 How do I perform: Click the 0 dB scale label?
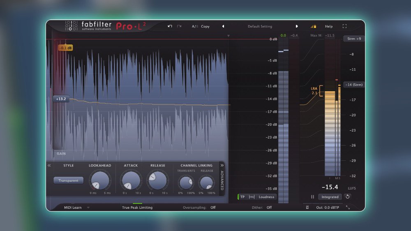[x=273, y=39]
